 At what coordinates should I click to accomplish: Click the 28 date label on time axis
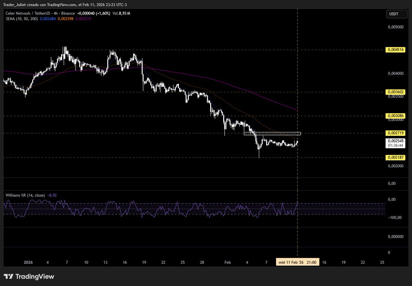click(202, 262)
